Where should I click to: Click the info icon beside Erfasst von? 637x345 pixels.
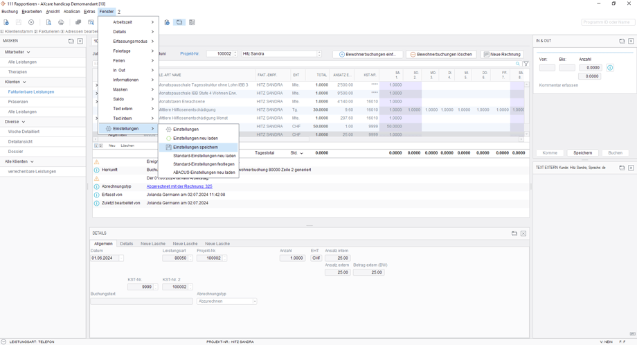pyautogui.click(x=97, y=195)
